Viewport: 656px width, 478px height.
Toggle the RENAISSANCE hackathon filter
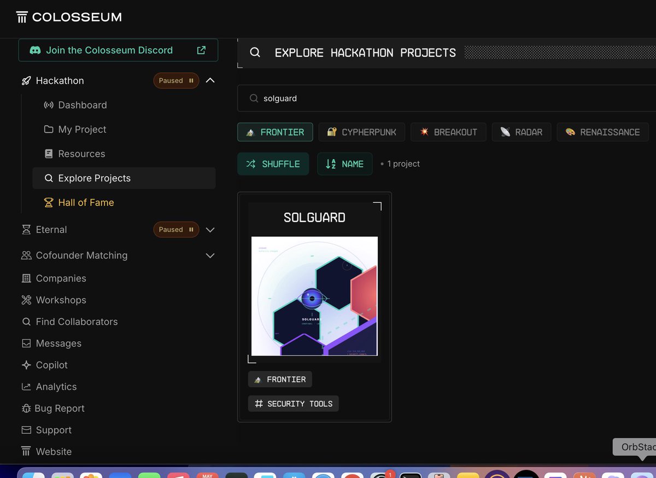click(602, 132)
